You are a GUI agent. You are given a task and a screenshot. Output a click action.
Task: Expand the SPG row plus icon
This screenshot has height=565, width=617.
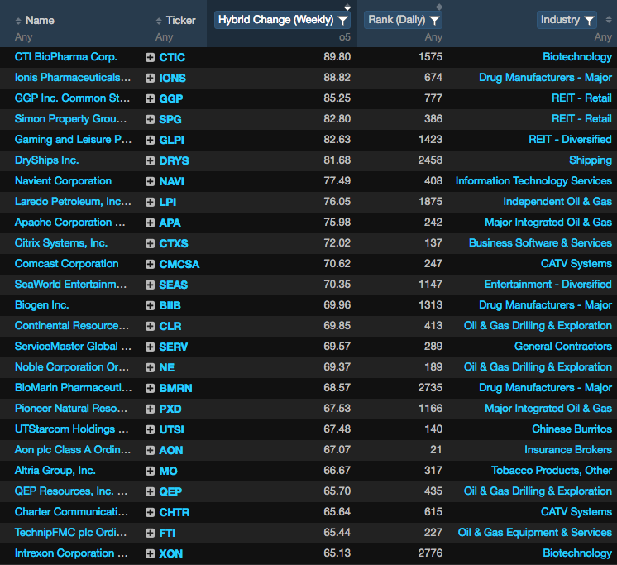pyautogui.click(x=150, y=119)
